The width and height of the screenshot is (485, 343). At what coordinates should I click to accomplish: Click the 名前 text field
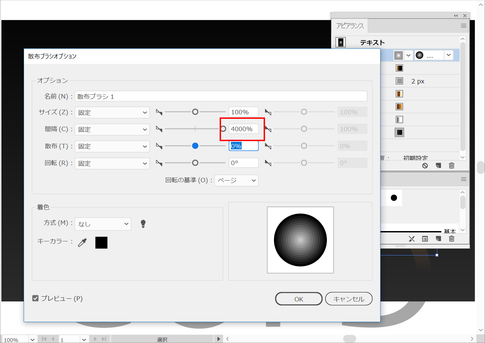tap(221, 96)
